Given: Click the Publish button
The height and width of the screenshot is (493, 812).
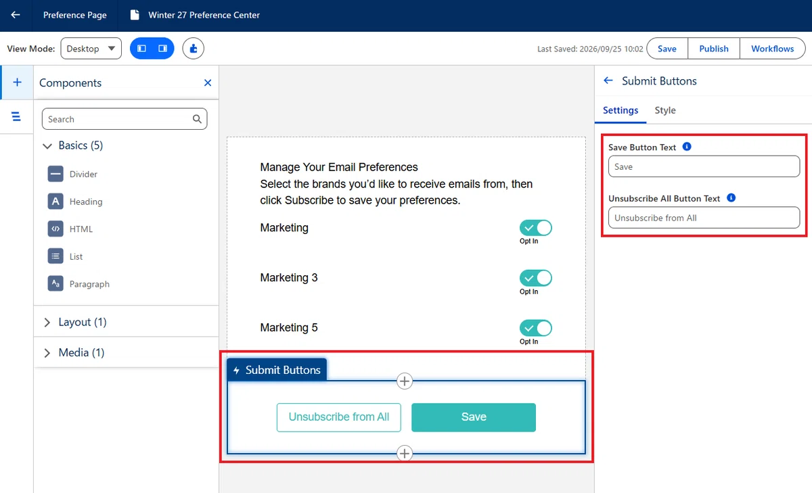Looking at the screenshot, I should pyautogui.click(x=714, y=49).
